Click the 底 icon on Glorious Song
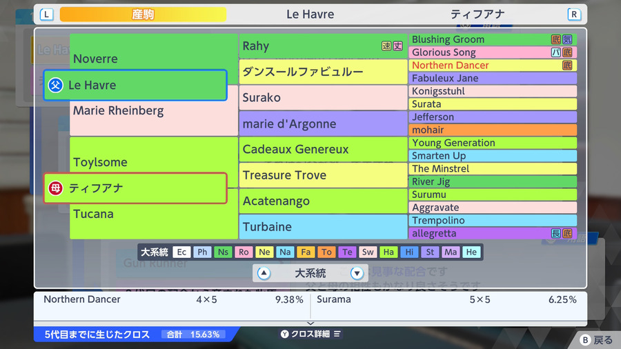This screenshot has width=621, height=349. pos(567,52)
